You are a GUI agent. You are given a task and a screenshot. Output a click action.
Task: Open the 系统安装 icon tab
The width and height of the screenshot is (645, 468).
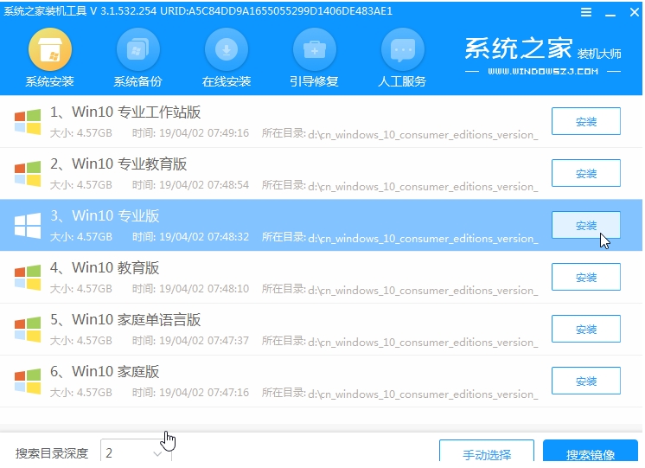click(50, 49)
